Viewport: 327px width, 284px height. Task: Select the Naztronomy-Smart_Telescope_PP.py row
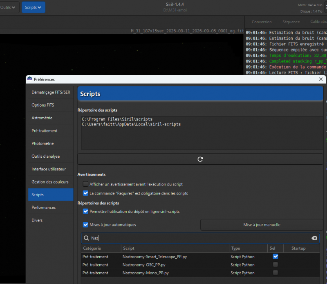tap(200, 257)
